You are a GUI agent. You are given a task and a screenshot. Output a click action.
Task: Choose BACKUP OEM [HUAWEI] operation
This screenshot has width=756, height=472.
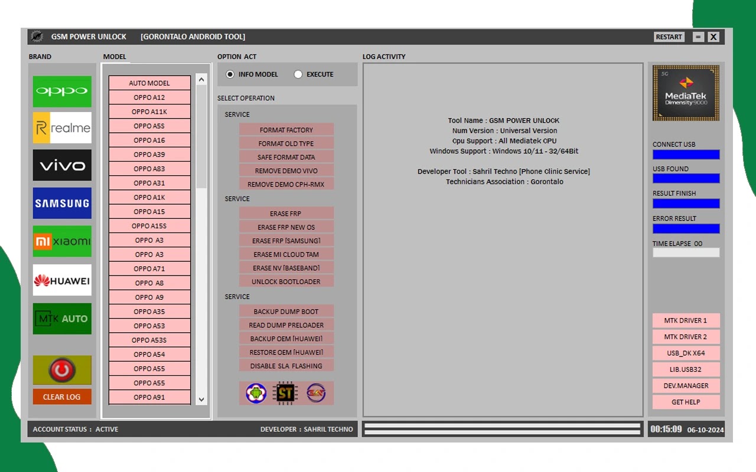(286, 339)
